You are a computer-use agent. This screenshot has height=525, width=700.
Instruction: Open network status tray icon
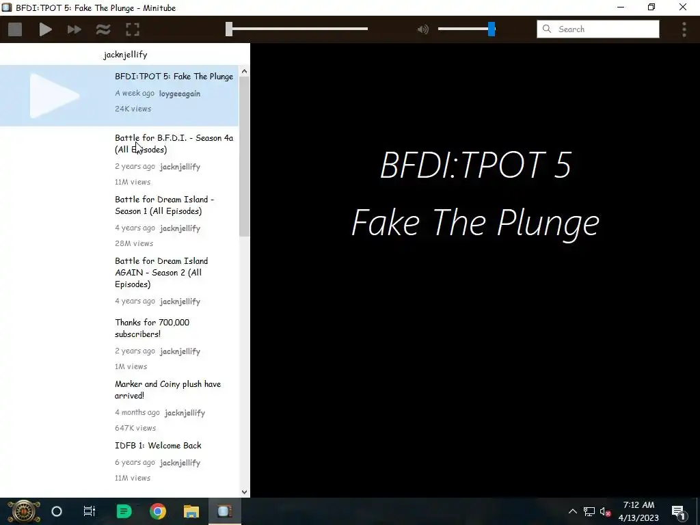(x=589, y=511)
